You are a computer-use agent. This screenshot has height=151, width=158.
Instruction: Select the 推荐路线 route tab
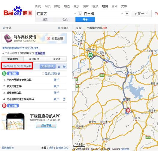pos(13,59)
